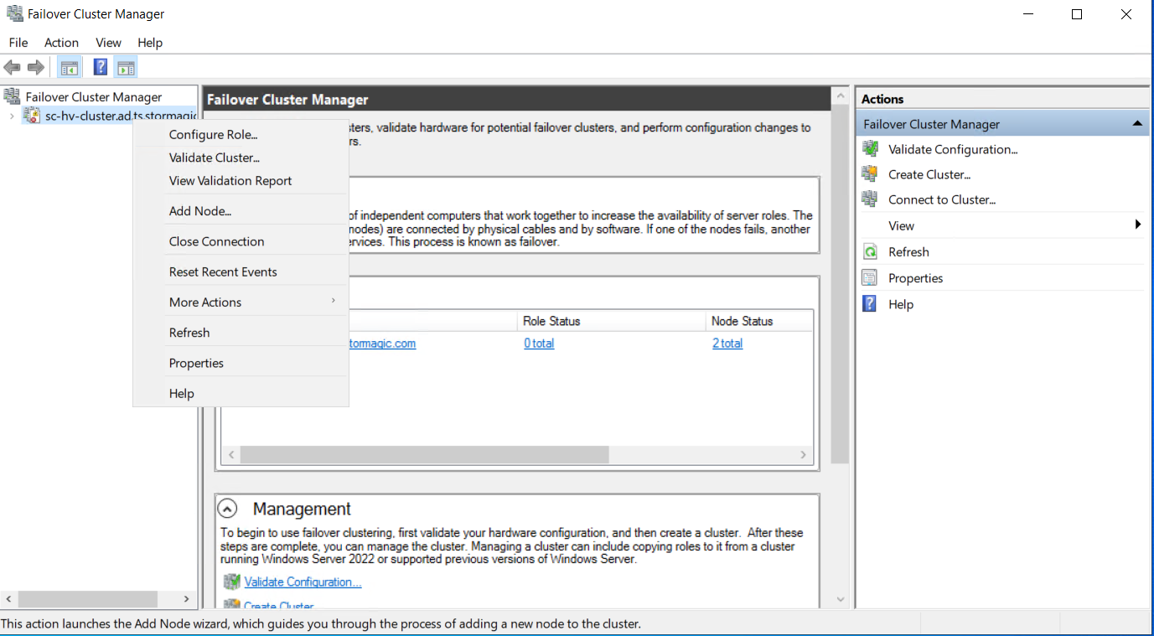Click the Validate Configuration icon in Actions pane

[x=871, y=149]
